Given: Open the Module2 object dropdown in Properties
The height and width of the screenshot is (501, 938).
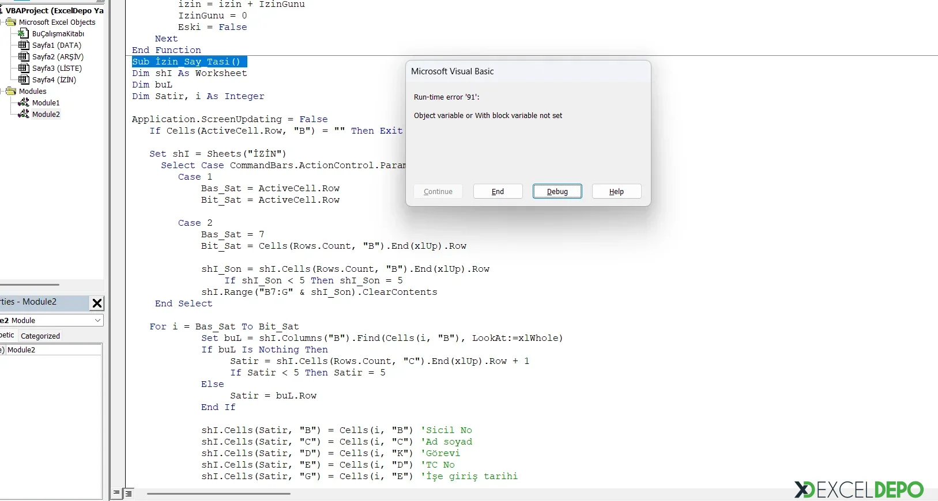Looking at the screenshot, I should coord(97,320).
